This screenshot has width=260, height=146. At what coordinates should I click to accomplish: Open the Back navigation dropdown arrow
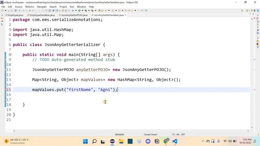tap(135, 11)
